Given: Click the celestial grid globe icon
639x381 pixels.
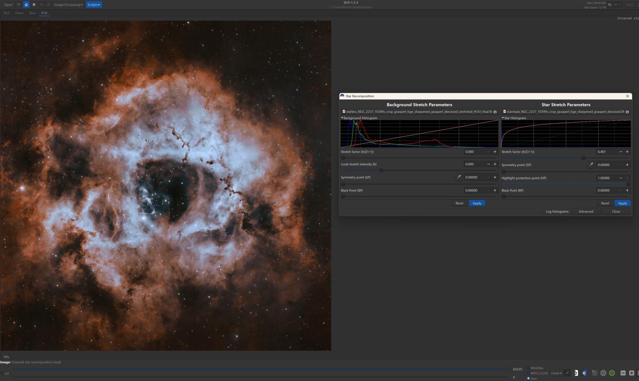Looking at the screenshot, I should coord(603,373).
